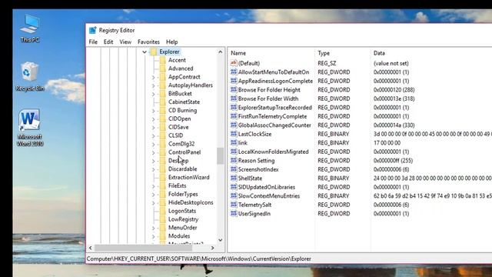Click the Advanced key folder icon
The height and width of the screenshot is (277, 492).
[x=162, y=68]
